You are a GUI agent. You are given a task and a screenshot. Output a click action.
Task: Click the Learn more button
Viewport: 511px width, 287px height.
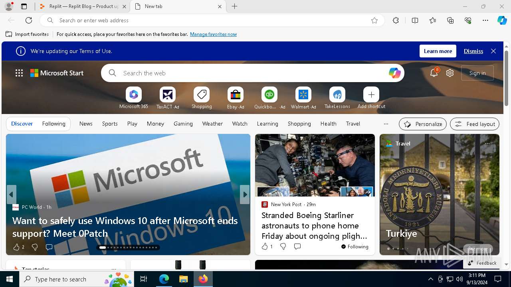coord(438,51)
